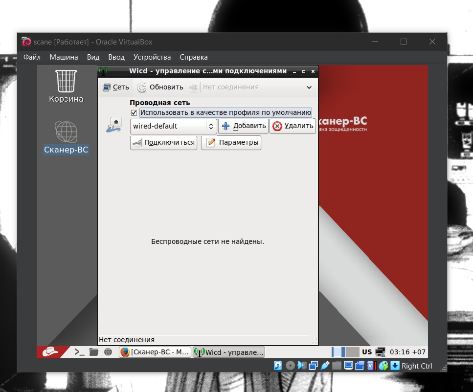Click VirtualBox audio indicator icon
The width and height of the screenshot is (473, 392).
click(x=302, y=366)
